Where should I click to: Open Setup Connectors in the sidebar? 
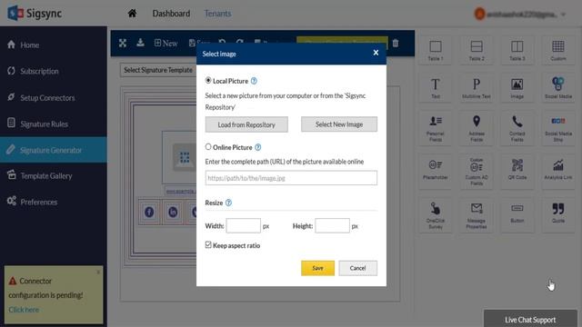pyautogui.click(x=54, y=97)
